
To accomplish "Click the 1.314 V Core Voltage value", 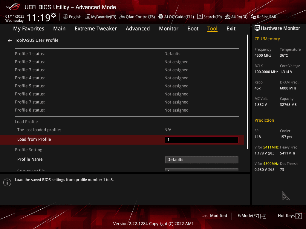I will pyautogui.click(x=286, y=72).
